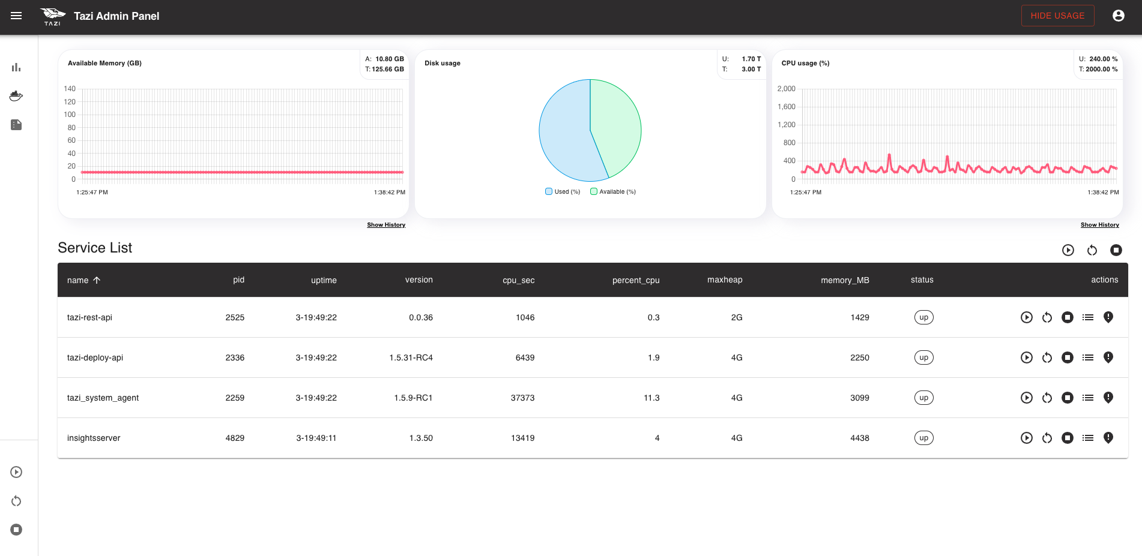This screenshot has height=556, width=1142.
Task: Open the user account menu
Action: click(1118, 16)
